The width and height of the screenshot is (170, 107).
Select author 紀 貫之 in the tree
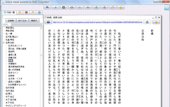tap(9, 94)
